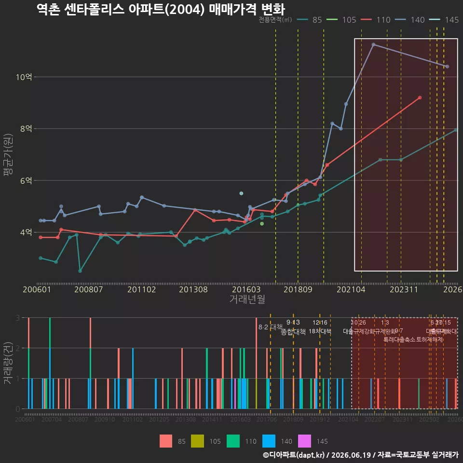The height and width of the screenshot is (463, 463).
Task: Click the lowest 85 point near 2008
Action: 80,271
